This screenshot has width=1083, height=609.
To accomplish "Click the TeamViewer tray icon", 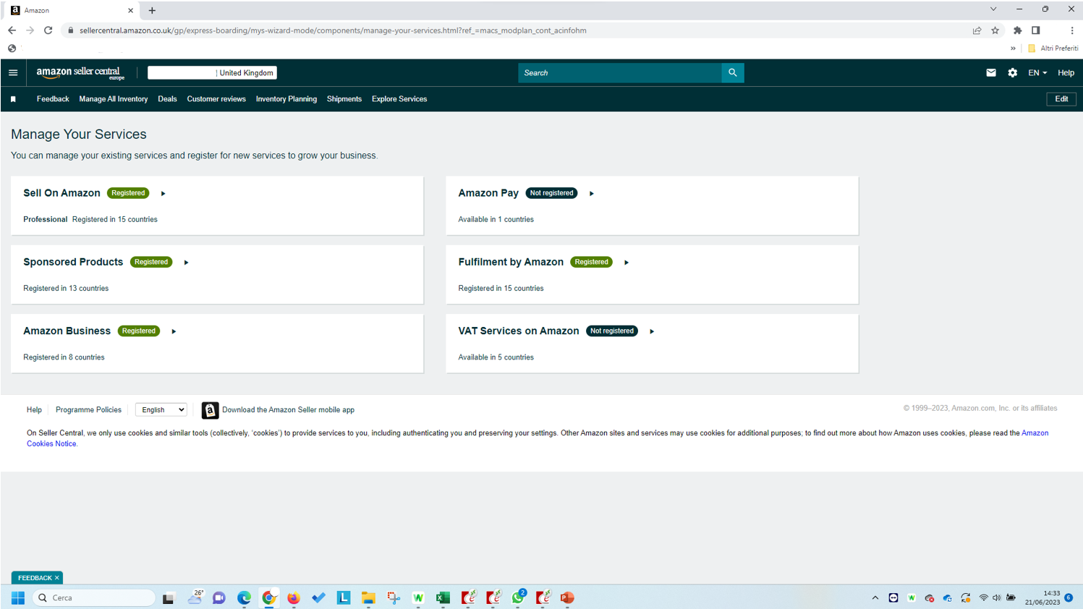I will pos(893,597).
